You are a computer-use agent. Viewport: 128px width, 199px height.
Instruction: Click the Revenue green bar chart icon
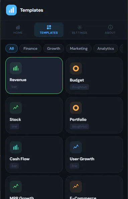tap(16, 68)
